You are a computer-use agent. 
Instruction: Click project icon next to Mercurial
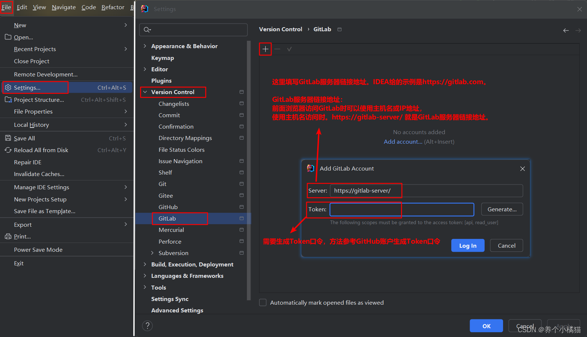(241, 230)
